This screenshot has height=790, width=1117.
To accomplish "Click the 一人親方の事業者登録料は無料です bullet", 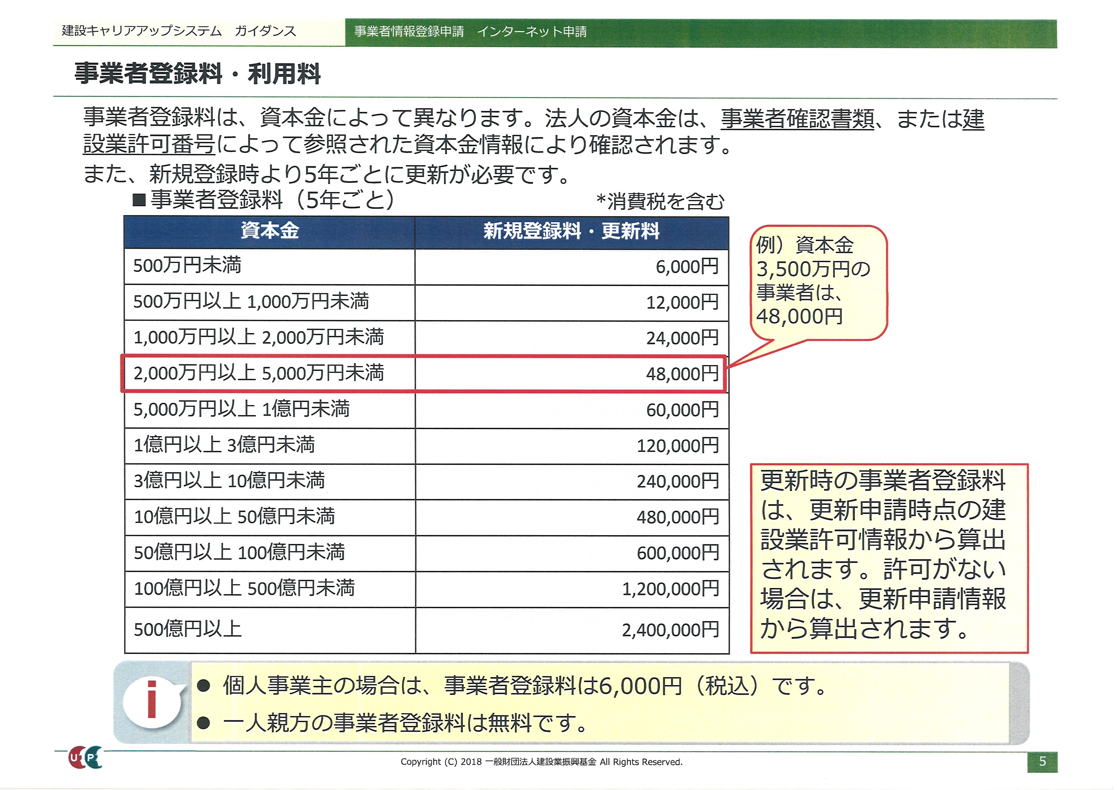I will pos(392,723).
